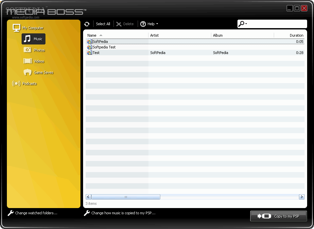Click the horizontal scrollbar left arrow

(x=88, y=197)
